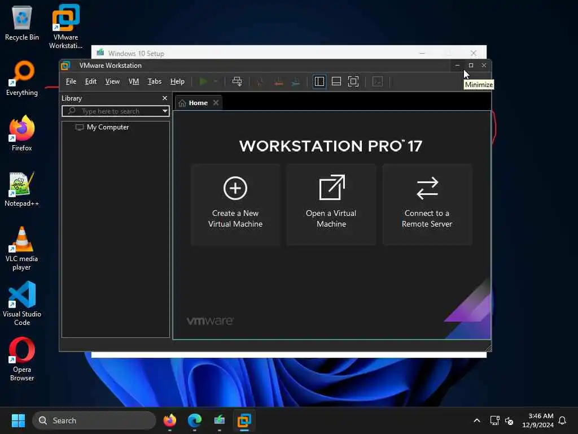Click the Unity mode toolbar icon
Screen dimensions: 578x434
[378, 81]
